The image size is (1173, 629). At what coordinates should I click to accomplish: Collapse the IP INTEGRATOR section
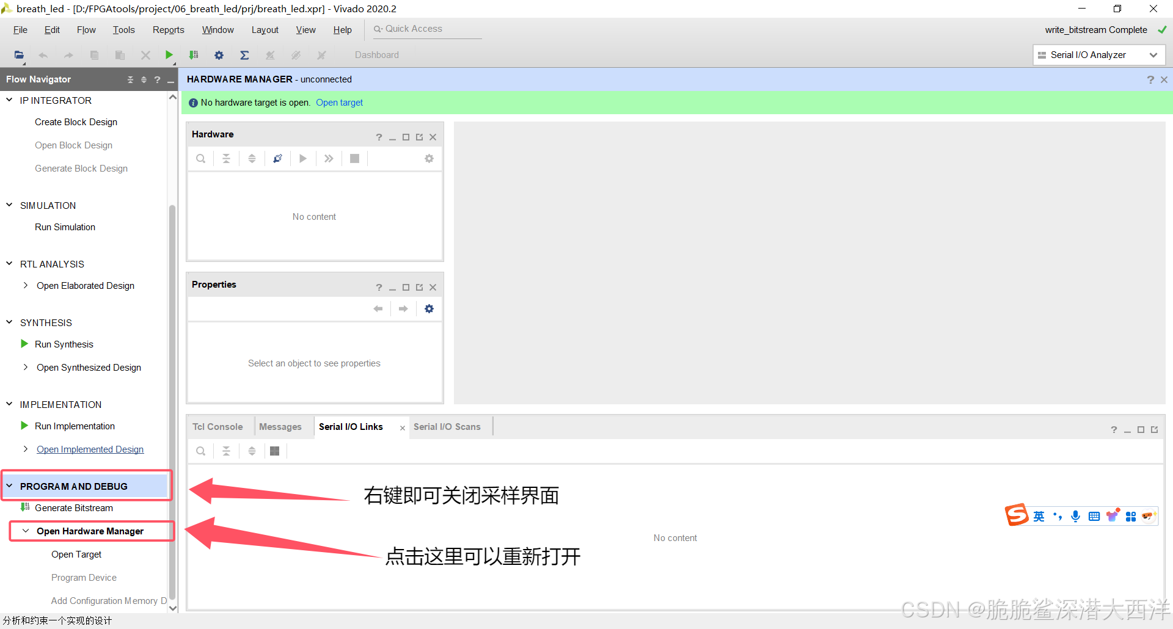coord(9,100)
